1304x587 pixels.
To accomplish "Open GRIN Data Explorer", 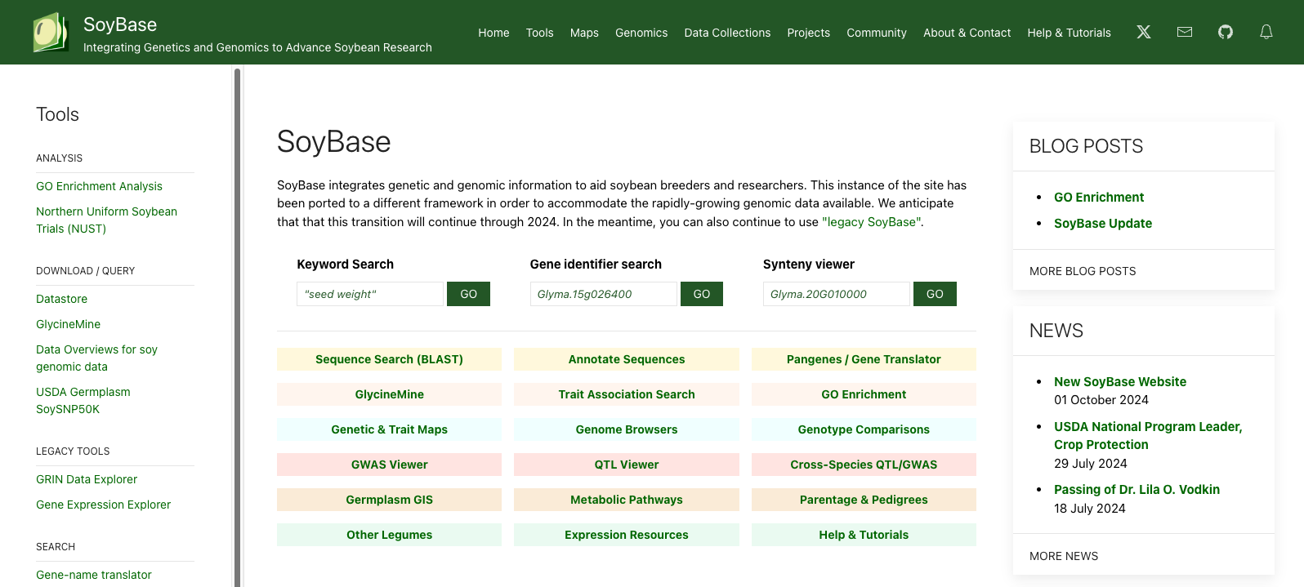I will pyautogui.click(x=87, y=479).
